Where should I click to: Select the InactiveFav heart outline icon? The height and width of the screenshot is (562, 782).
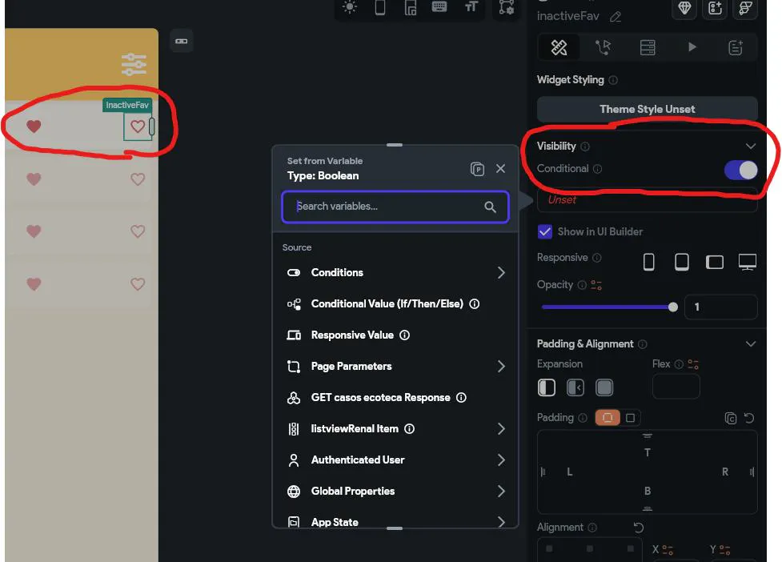point(138,126)
